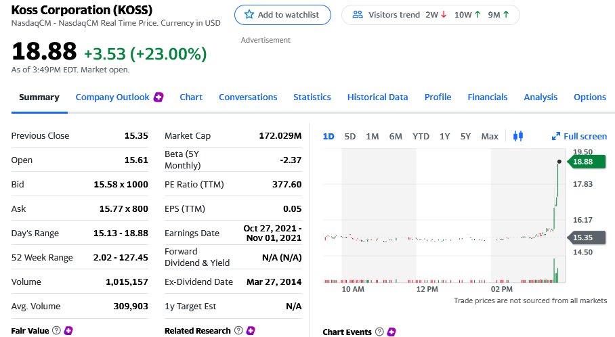Click the premium badge next to Chart Events
The height and width of the screenshot is (337, 615).
[391, 332]
